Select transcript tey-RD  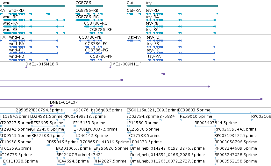pos(152,11)
